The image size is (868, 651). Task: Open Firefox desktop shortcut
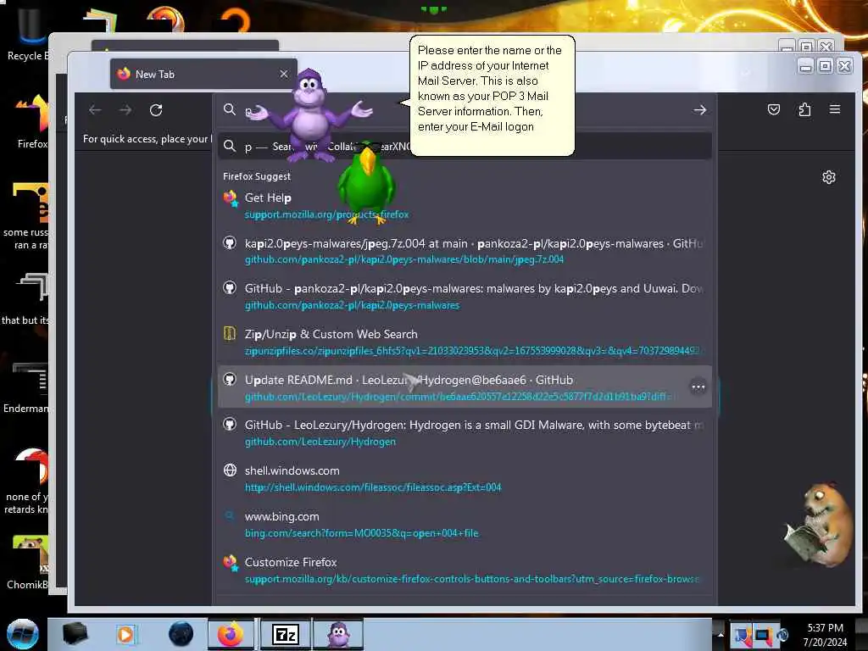[32, 120]
